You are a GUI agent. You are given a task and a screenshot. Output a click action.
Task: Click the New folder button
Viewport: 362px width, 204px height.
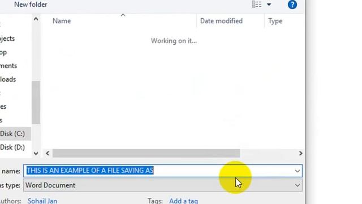[31, 5]
